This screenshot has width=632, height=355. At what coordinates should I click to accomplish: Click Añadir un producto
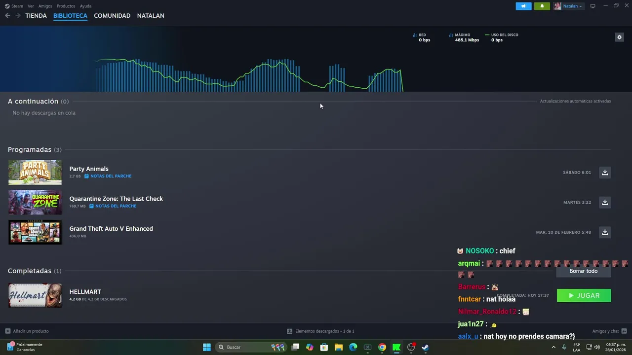pos(27,331)
